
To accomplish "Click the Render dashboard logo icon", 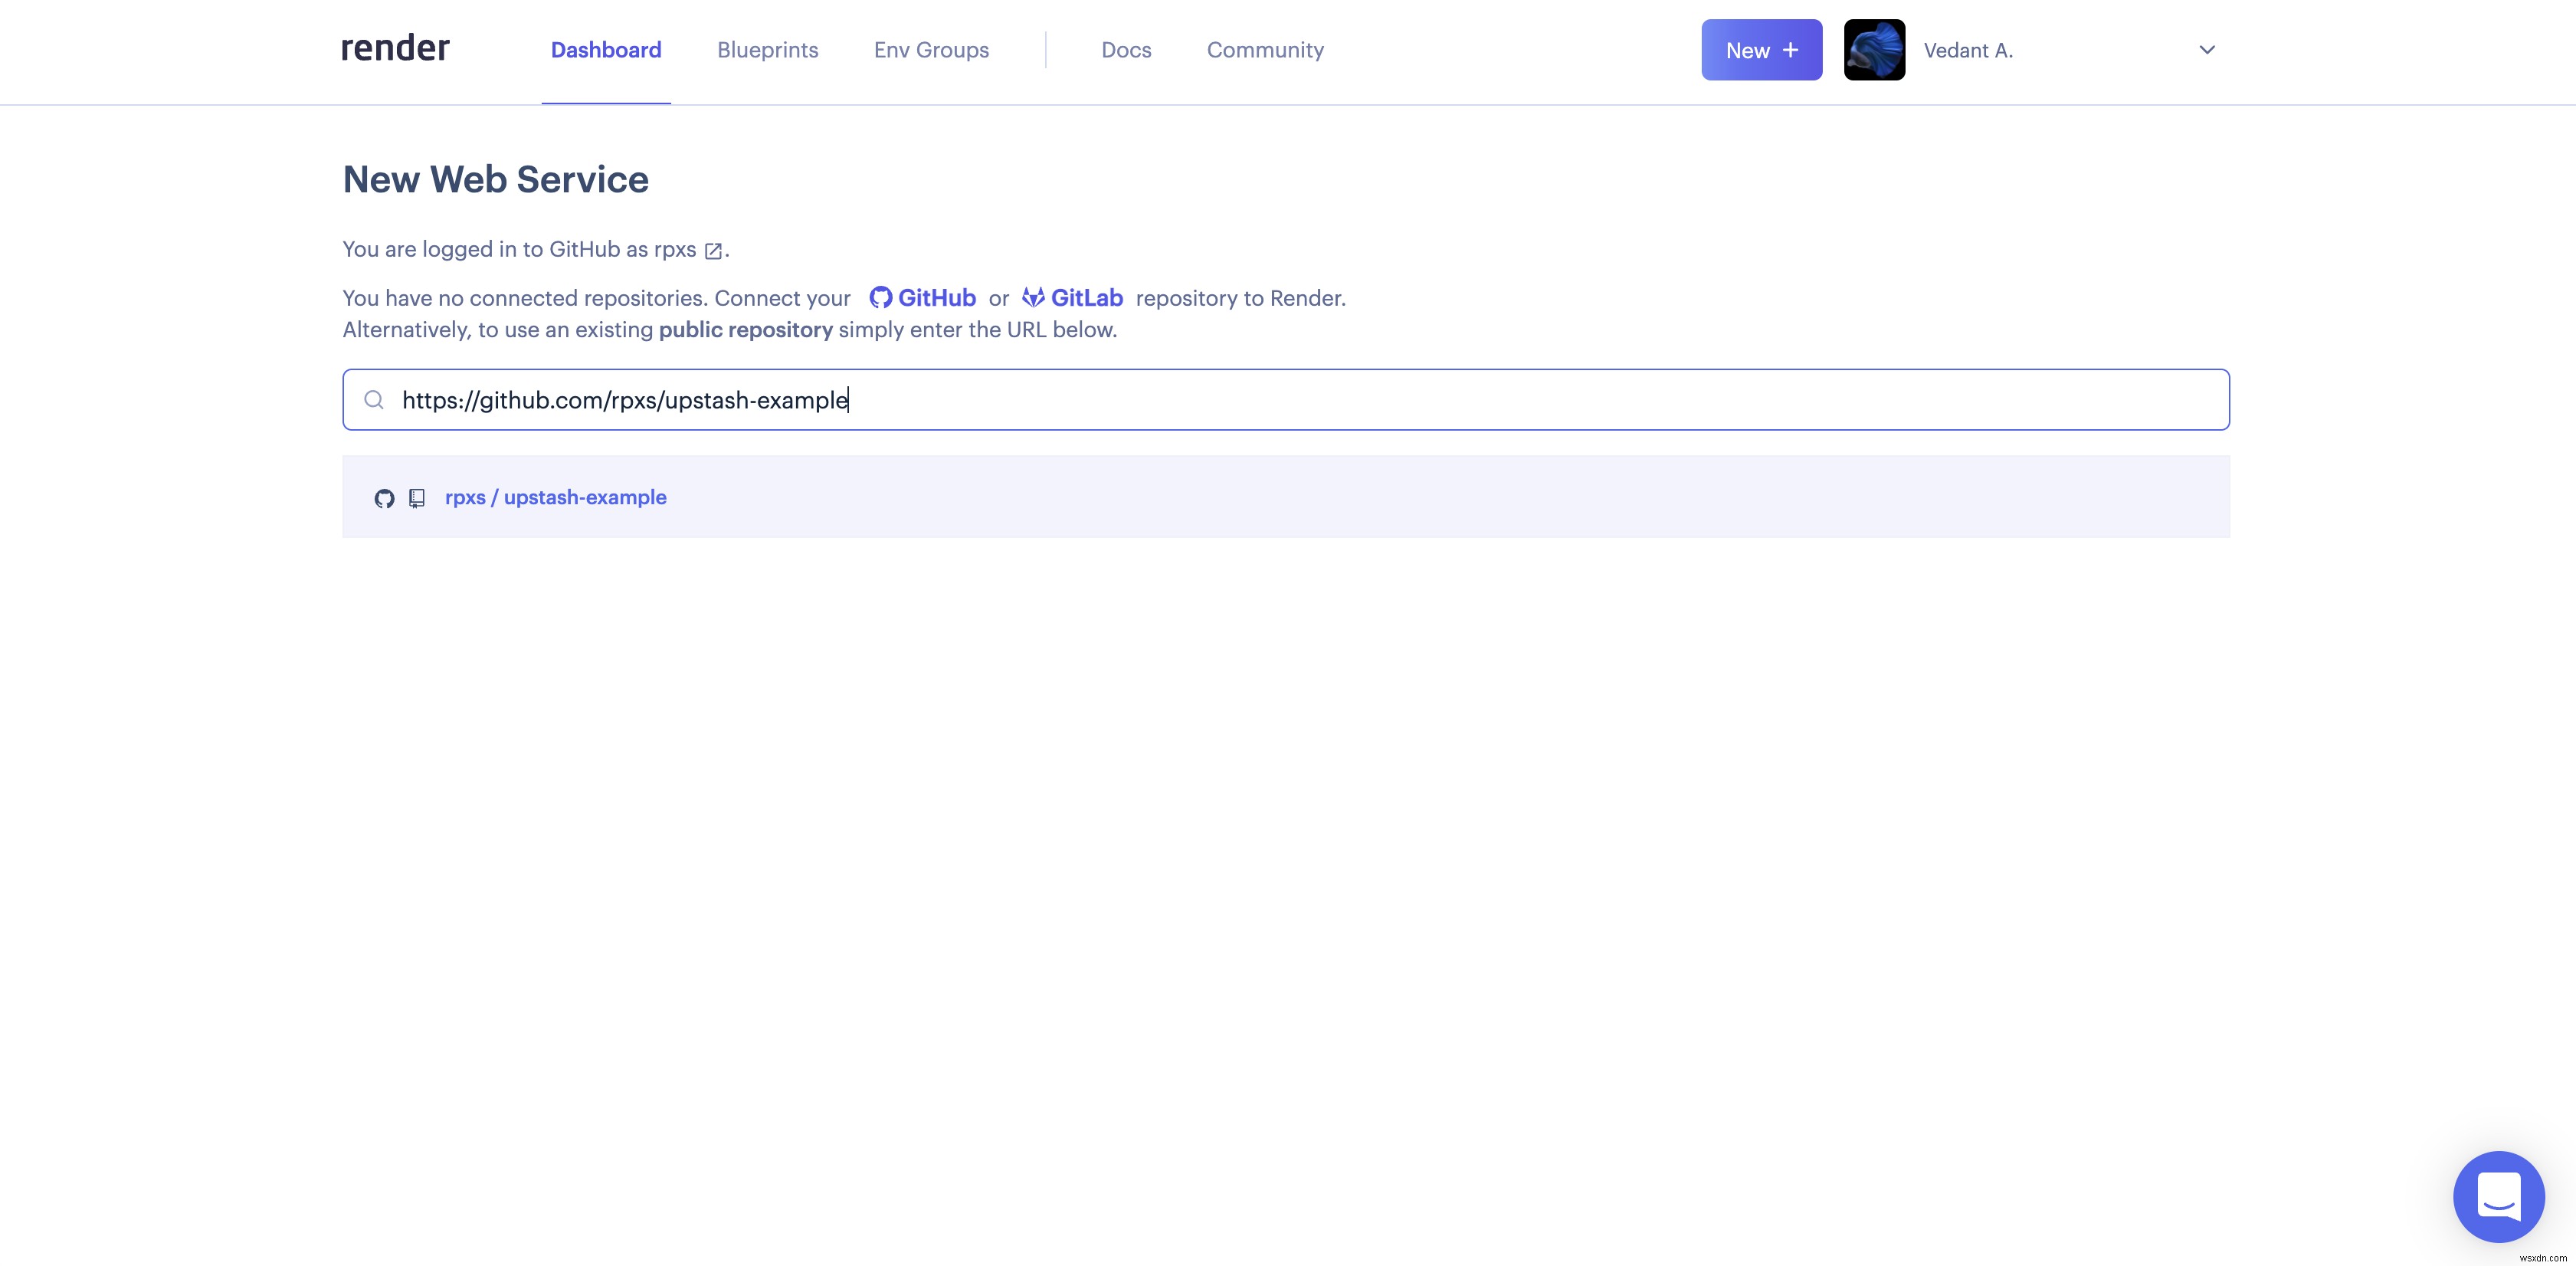I will point(395,49).
